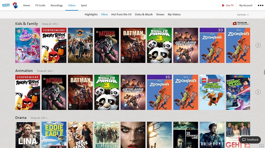Open the three-dots more menu

[260, 5]
